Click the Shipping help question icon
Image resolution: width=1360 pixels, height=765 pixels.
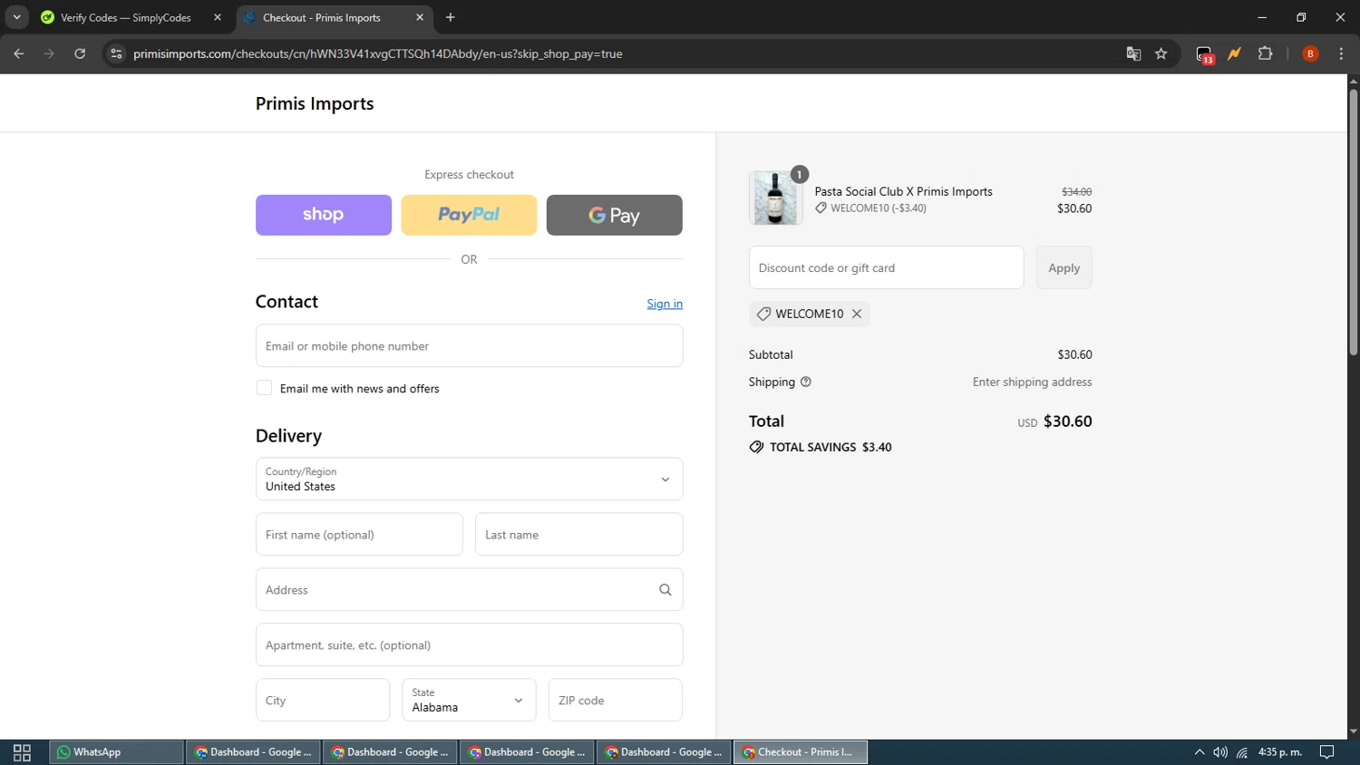pos(805,382)
